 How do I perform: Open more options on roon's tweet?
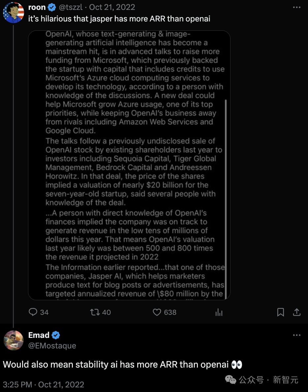(296, 7)
